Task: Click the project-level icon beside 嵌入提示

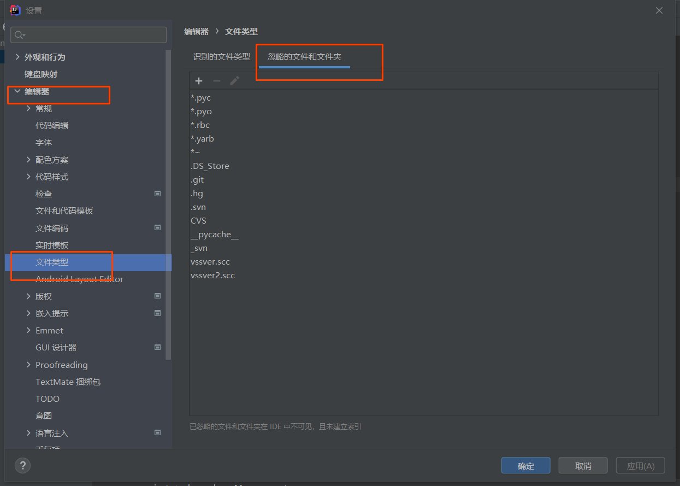Action: (x=157, y=313)
